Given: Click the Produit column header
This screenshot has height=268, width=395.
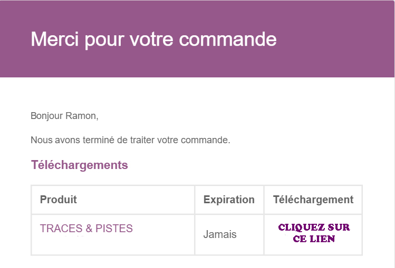Looking at the screenshot, I should (x=58, y=200).
